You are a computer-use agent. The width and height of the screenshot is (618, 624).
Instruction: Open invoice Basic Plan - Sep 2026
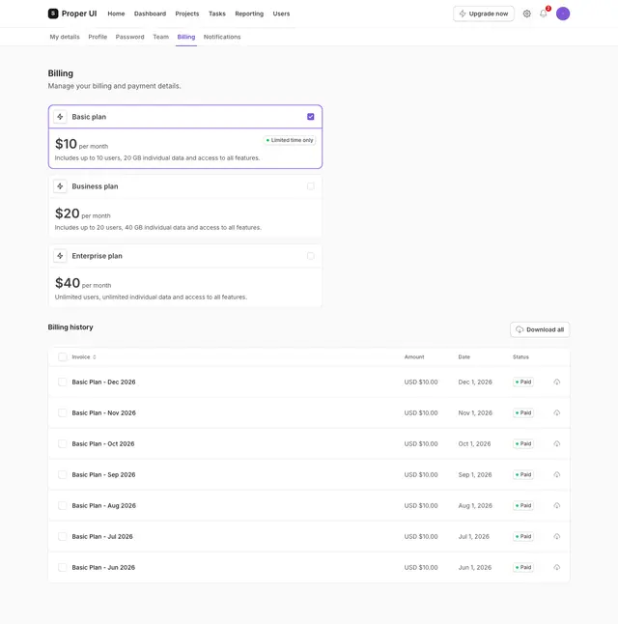103,475
